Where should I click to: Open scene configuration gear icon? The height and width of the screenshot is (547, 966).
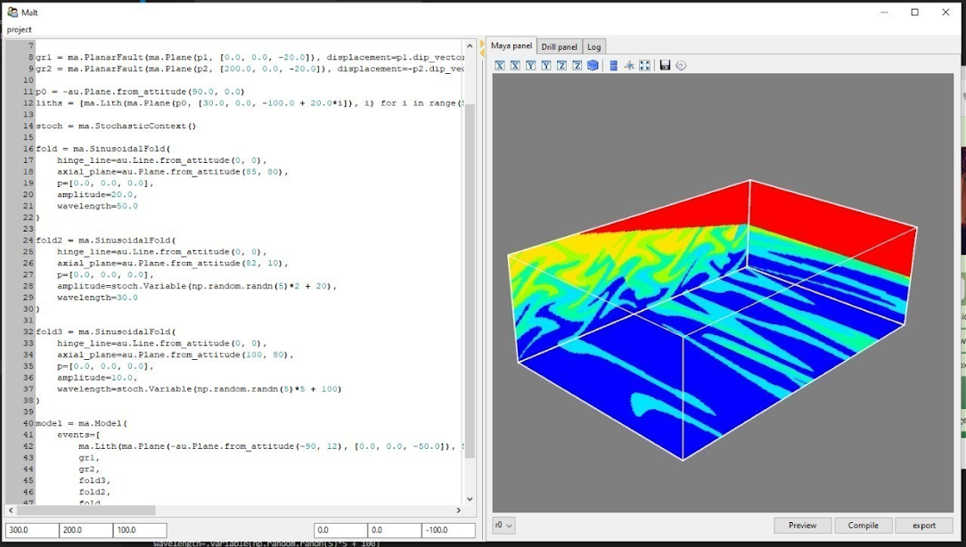681,65
